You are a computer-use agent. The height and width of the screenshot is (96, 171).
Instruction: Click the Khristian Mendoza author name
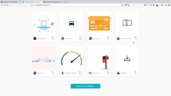(126, 38)
